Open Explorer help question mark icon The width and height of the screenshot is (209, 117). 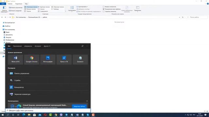(208, 4)
